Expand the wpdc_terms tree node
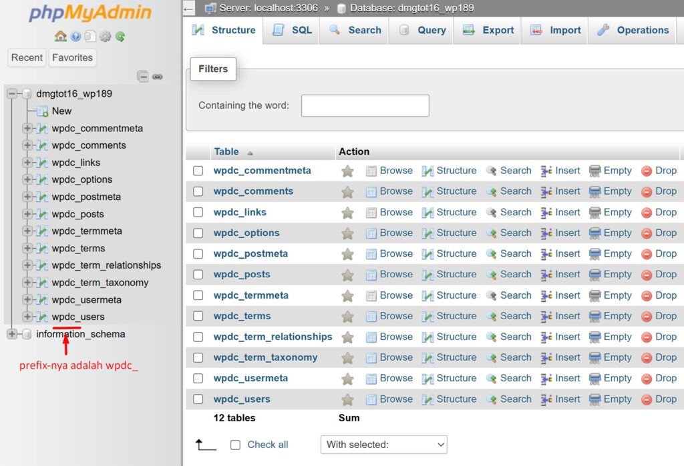684x466 pixels. 27,248
